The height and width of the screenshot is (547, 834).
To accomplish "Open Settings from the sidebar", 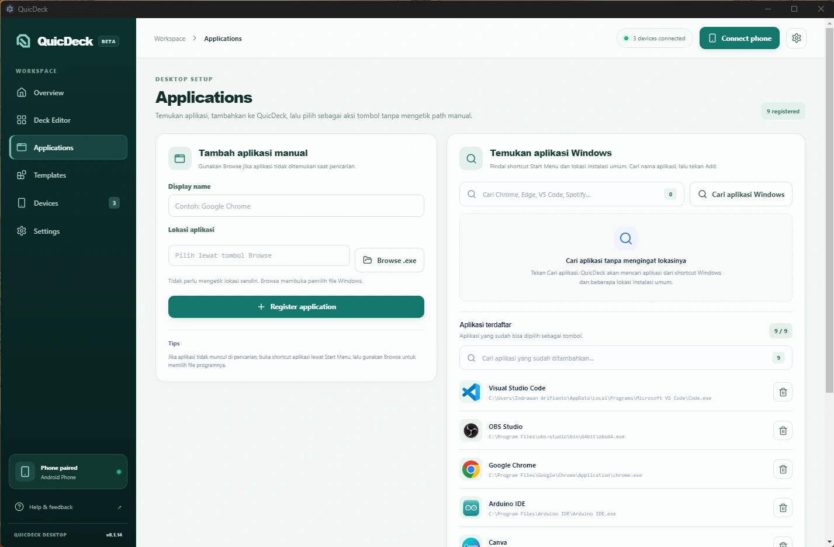I will 68,231.
